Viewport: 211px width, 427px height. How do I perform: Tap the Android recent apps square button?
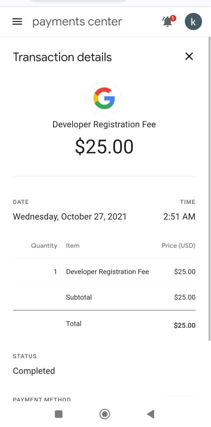point(59,414)
